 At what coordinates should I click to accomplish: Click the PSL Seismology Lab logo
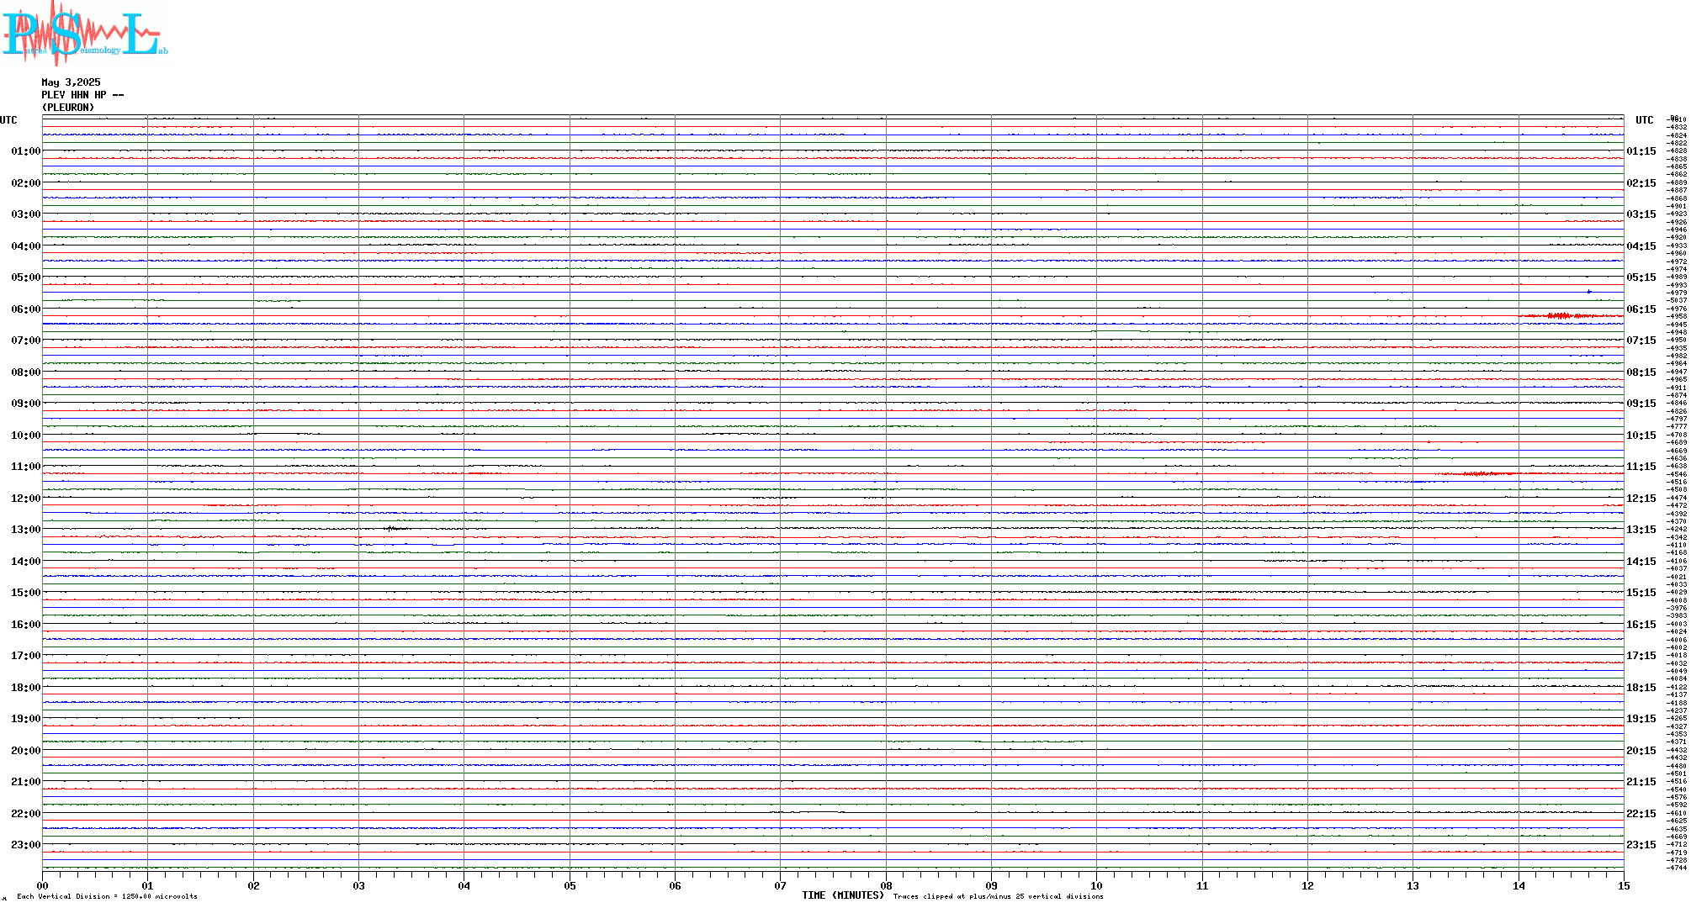84,32
